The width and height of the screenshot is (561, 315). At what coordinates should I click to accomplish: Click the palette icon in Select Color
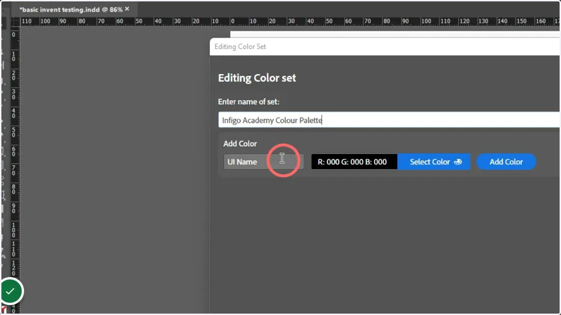coord(458,162)
